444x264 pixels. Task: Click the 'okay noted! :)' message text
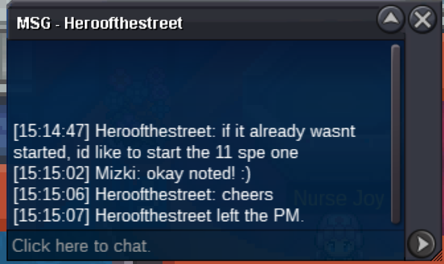pyautogui.click(x=198, y=173)
